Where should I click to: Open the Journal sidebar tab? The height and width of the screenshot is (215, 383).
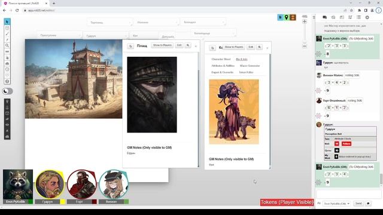coord(342,17)
